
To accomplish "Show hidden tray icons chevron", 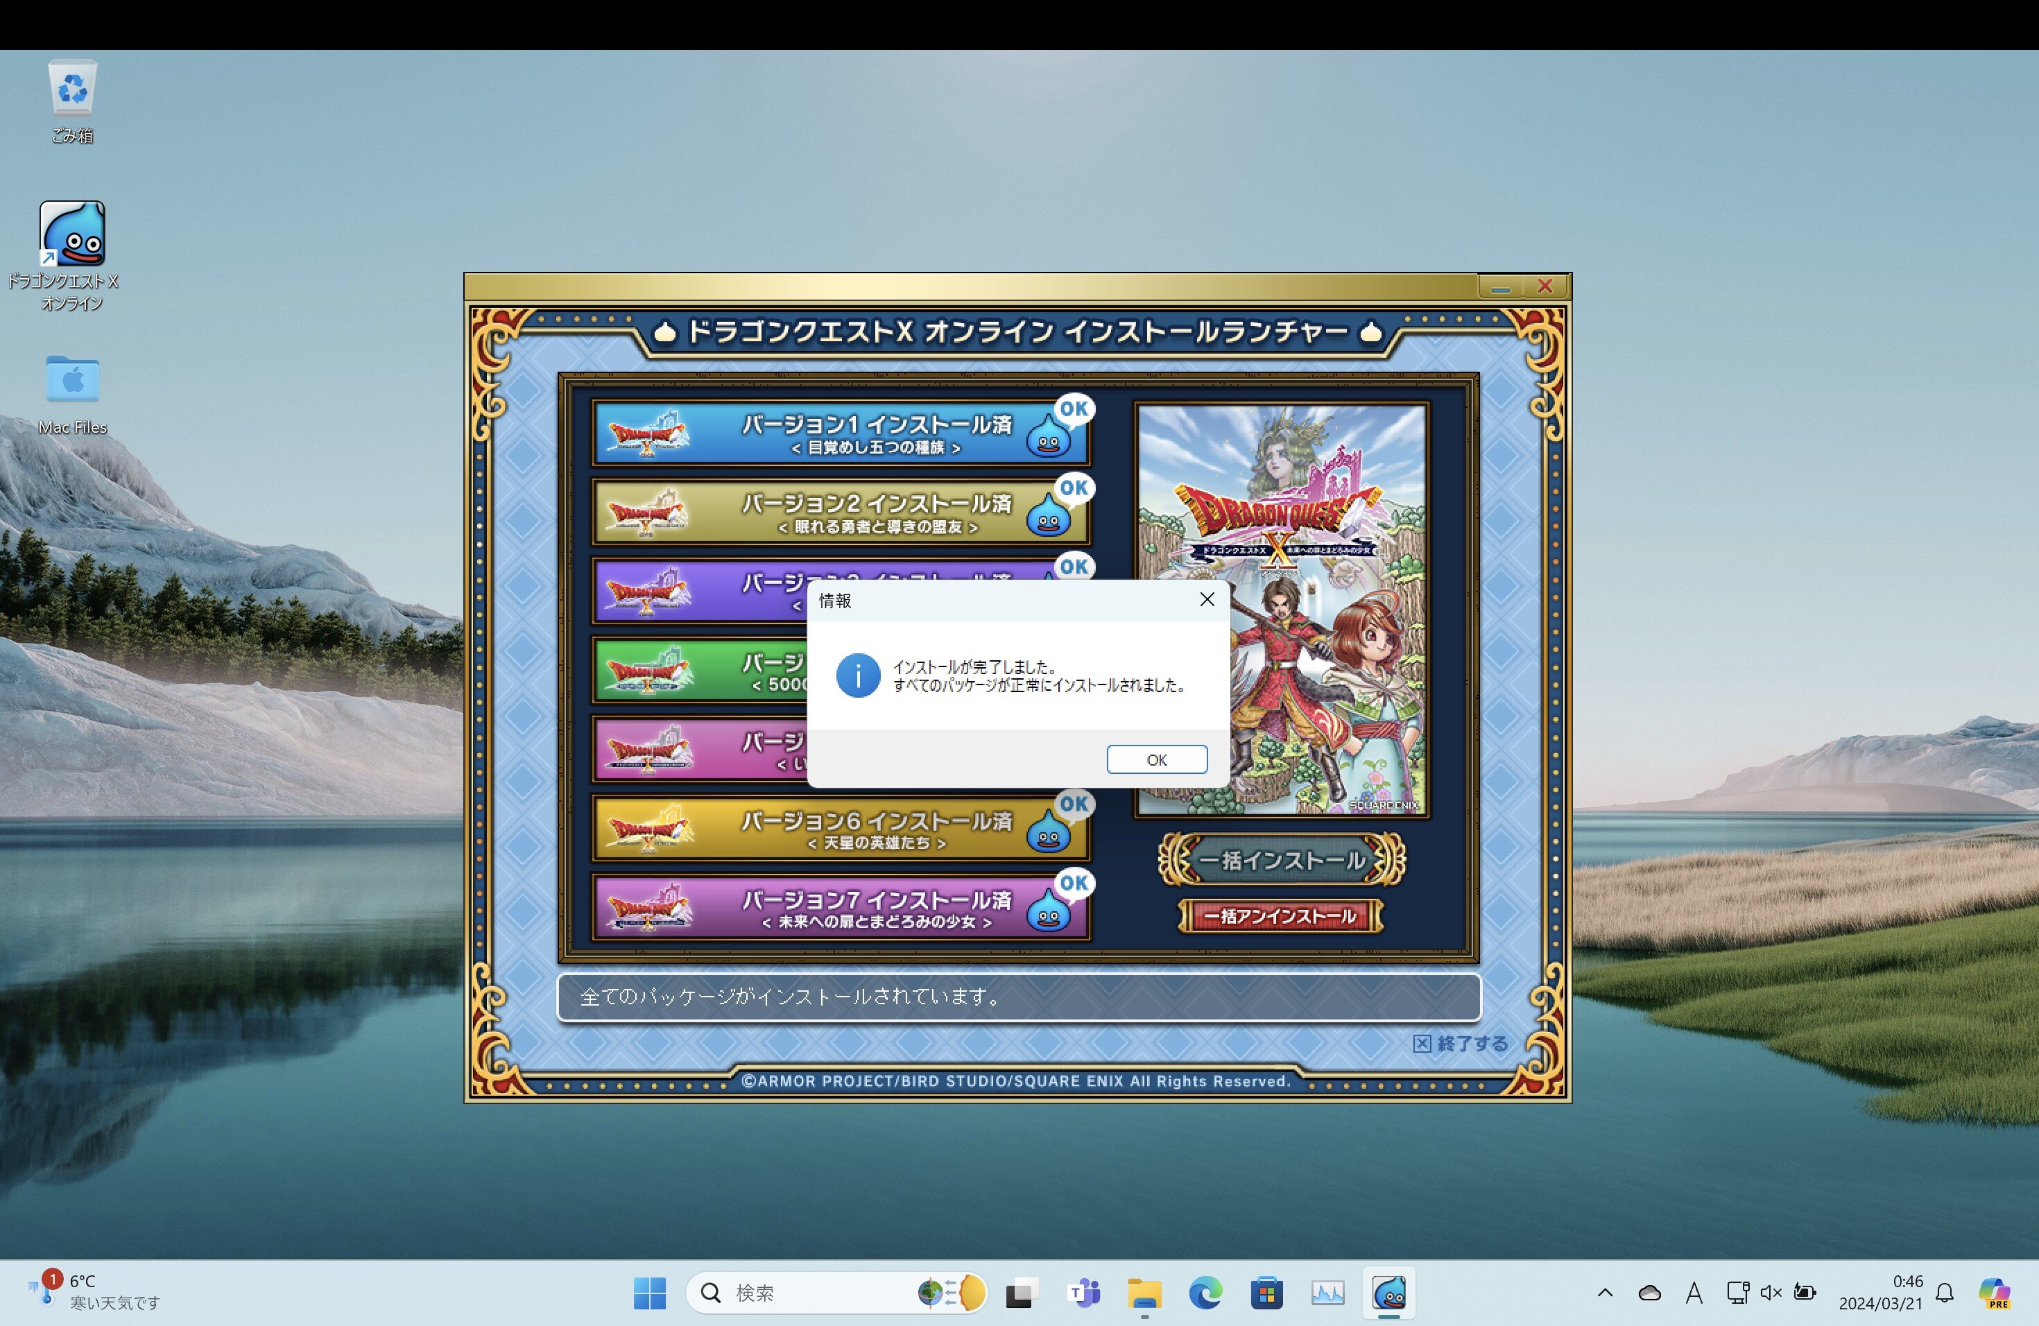I will (1605, 1293).
